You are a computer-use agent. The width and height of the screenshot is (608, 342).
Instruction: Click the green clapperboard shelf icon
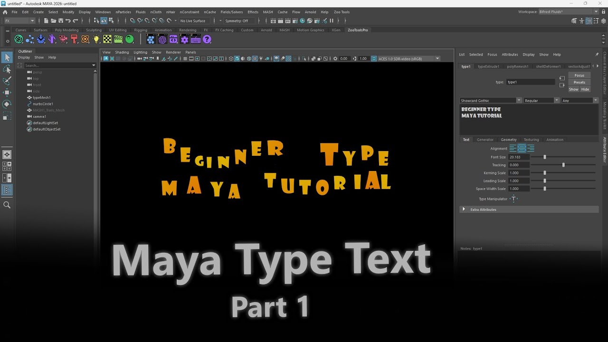pyautogui.click(x=119, y=39)
